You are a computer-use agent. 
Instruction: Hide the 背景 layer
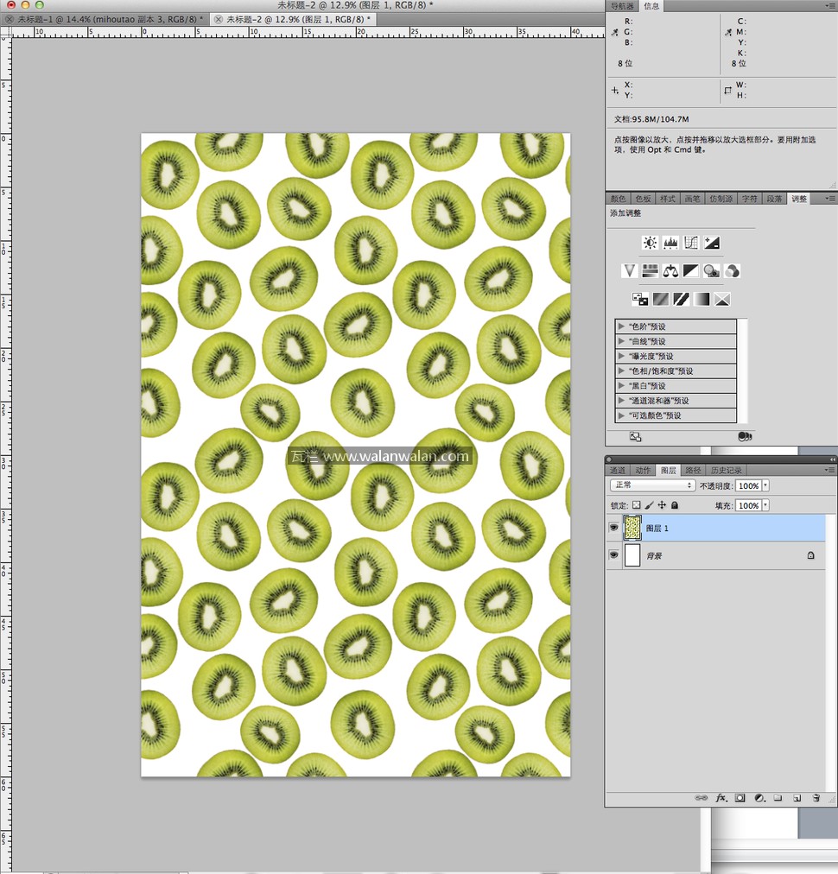(613, 555)
